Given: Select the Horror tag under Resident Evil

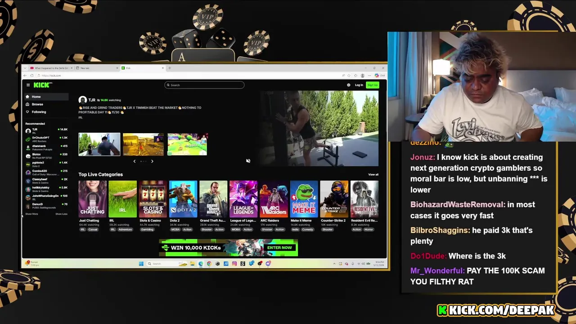Looking at the screenshot, I should (x=369, y=229).
